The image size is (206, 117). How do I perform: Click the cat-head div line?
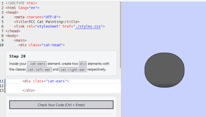click(41, 45)
